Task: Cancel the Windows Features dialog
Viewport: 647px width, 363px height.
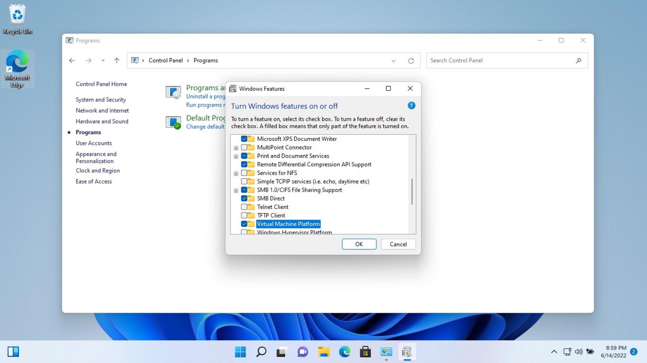Action: coord(398,244)
